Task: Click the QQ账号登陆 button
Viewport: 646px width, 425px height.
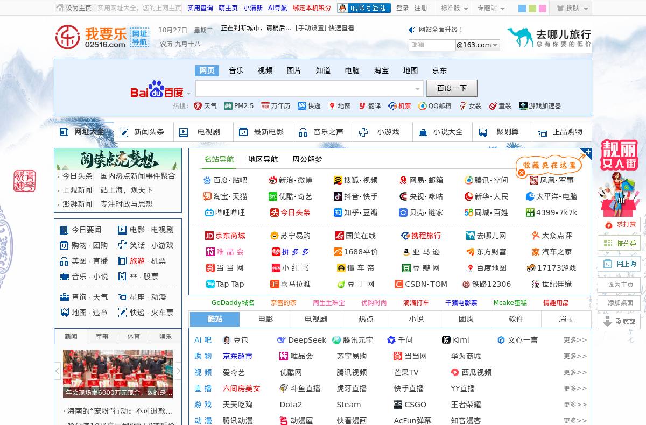Action: click(364, 8)
